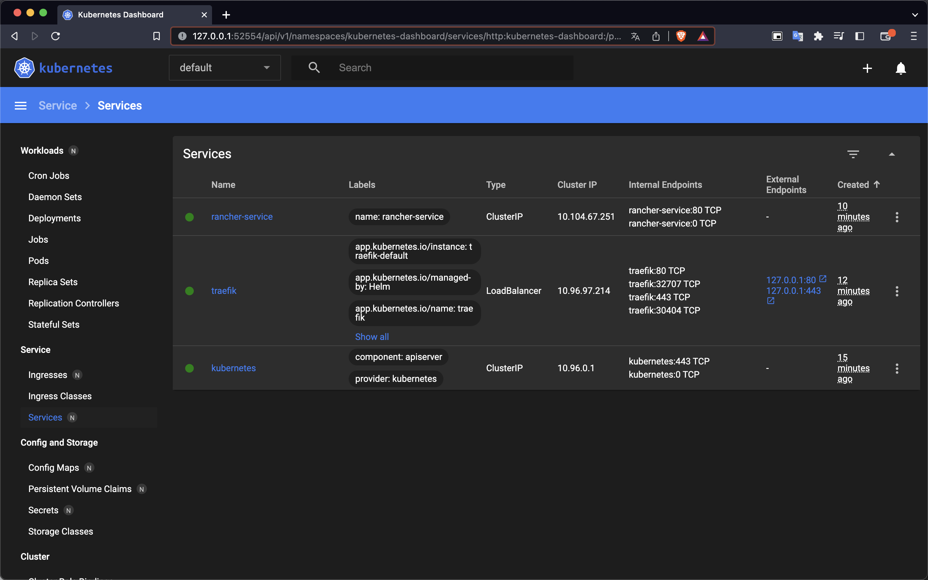928x580 pixels.
Task: Open actions menu for kubernetes row
Action: (896, 369)
